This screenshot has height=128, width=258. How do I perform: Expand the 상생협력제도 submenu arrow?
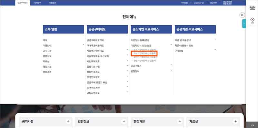pyautogui.click(x=127, y=76)
